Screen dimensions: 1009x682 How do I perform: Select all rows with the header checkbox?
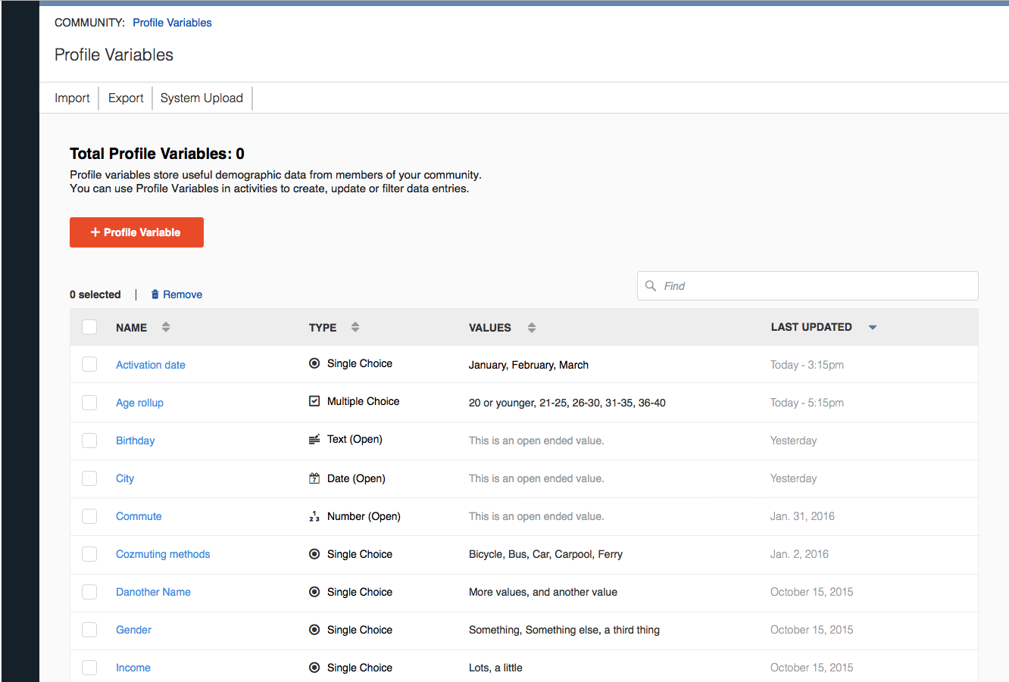pos(89,327)
